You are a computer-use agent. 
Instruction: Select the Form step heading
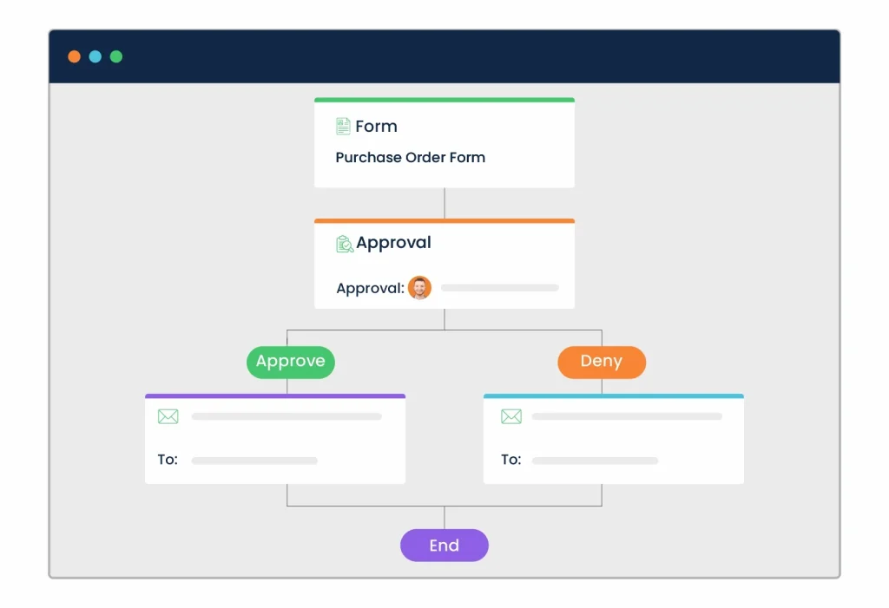click(376, 127)
